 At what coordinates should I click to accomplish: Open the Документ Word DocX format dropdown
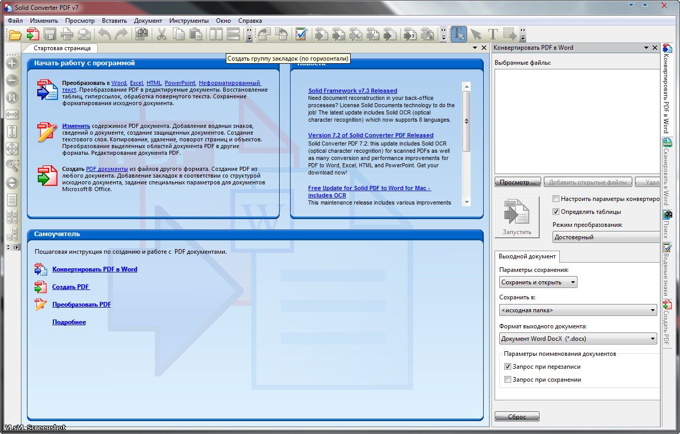point(578,339)
